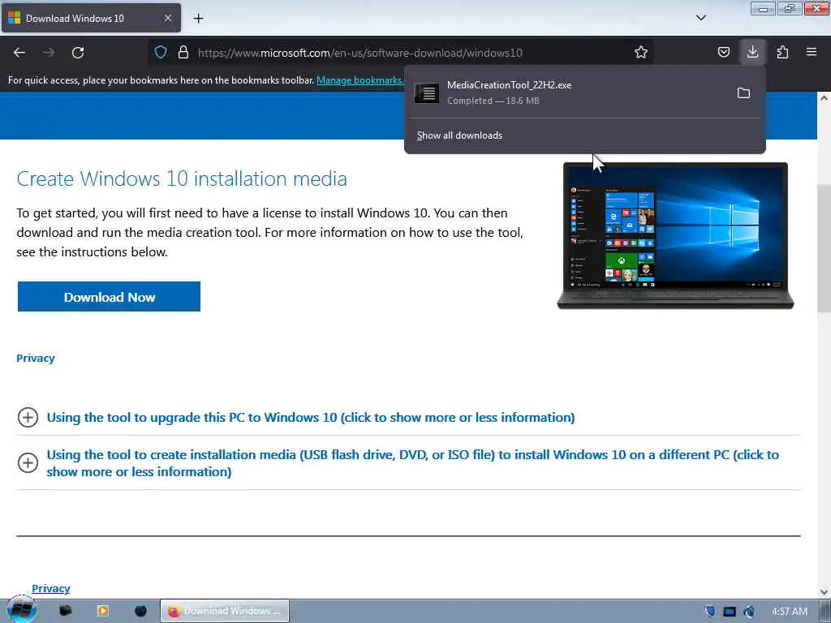Viewport: 831px width, 623px height.
Task: Open the media player taskbar icon
Action: click(103, 611)
